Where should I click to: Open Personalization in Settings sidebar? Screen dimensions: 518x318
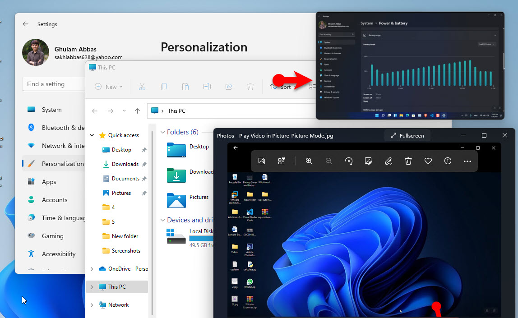(x=54, y=164)
